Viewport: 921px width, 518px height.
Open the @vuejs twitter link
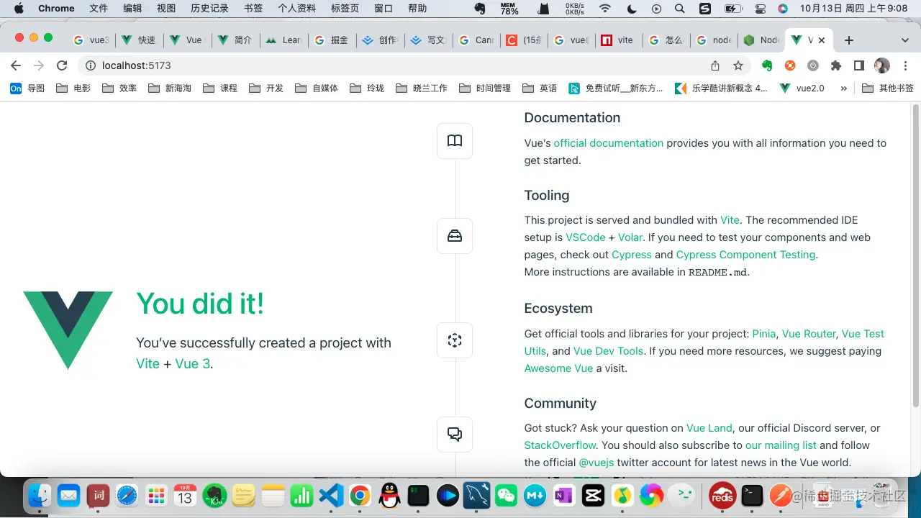click(596, 463)
